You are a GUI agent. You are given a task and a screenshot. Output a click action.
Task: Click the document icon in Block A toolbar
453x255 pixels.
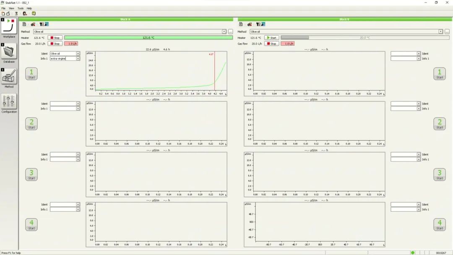pyautogui.click(x=24, y=24)
